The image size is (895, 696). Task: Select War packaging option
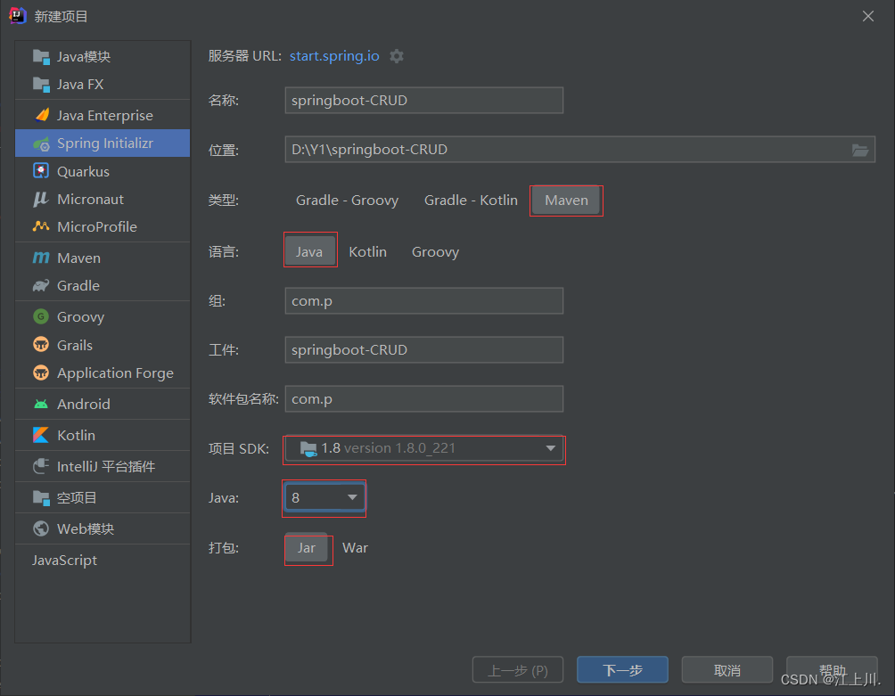[355, 548]
